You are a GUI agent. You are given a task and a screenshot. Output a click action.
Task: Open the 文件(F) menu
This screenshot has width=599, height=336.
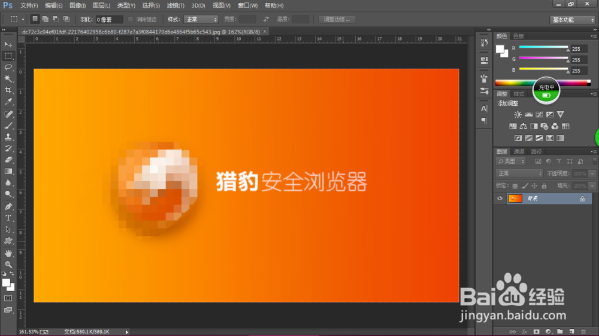(29, 6)
